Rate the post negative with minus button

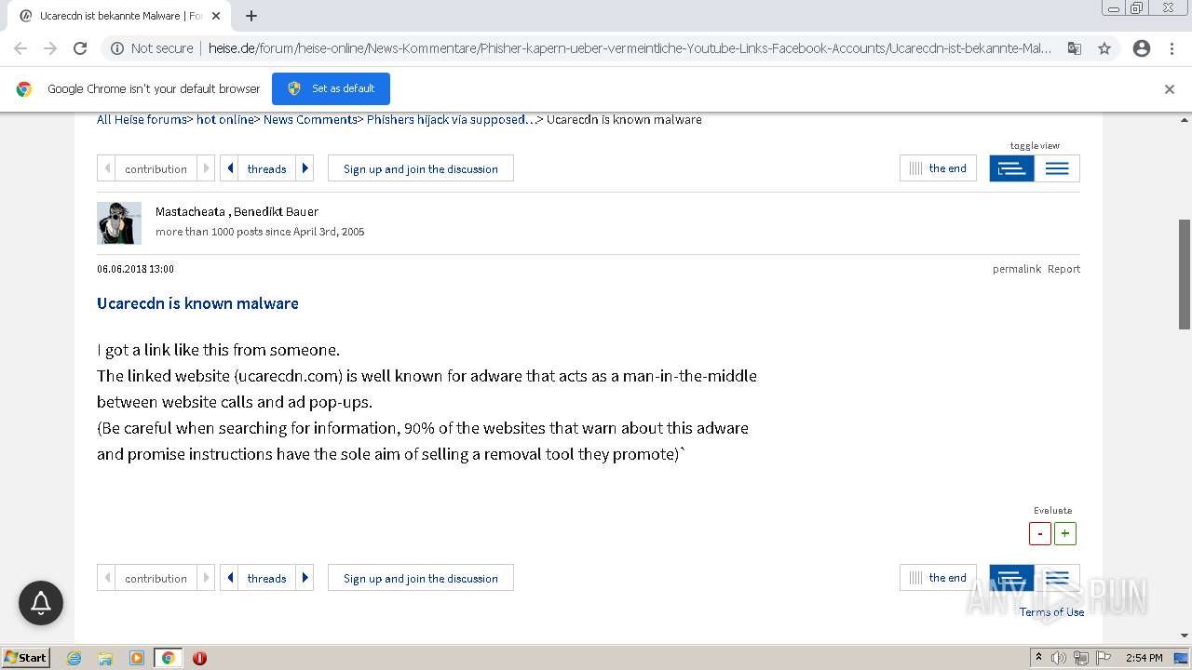pos(1040,533)
